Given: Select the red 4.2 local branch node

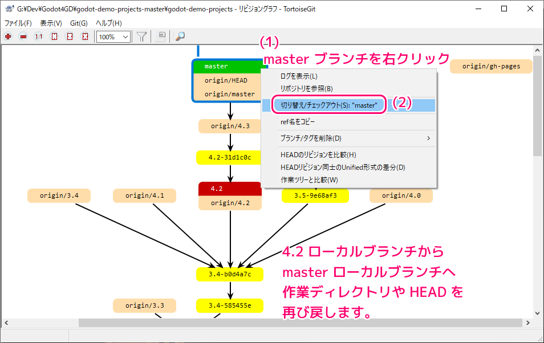Looking at the screenshot, I should [x=230, y=189].
